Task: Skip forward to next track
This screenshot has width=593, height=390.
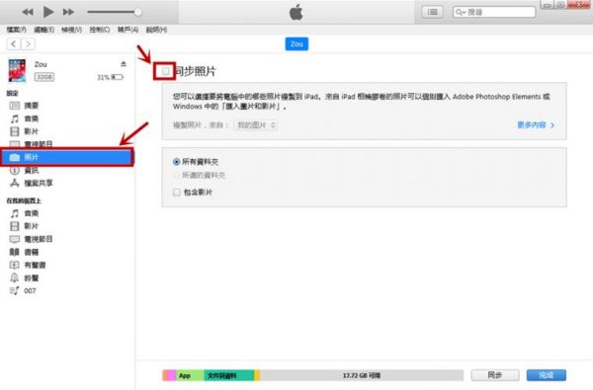Action: pyautogui.click(x=68, y=12)
